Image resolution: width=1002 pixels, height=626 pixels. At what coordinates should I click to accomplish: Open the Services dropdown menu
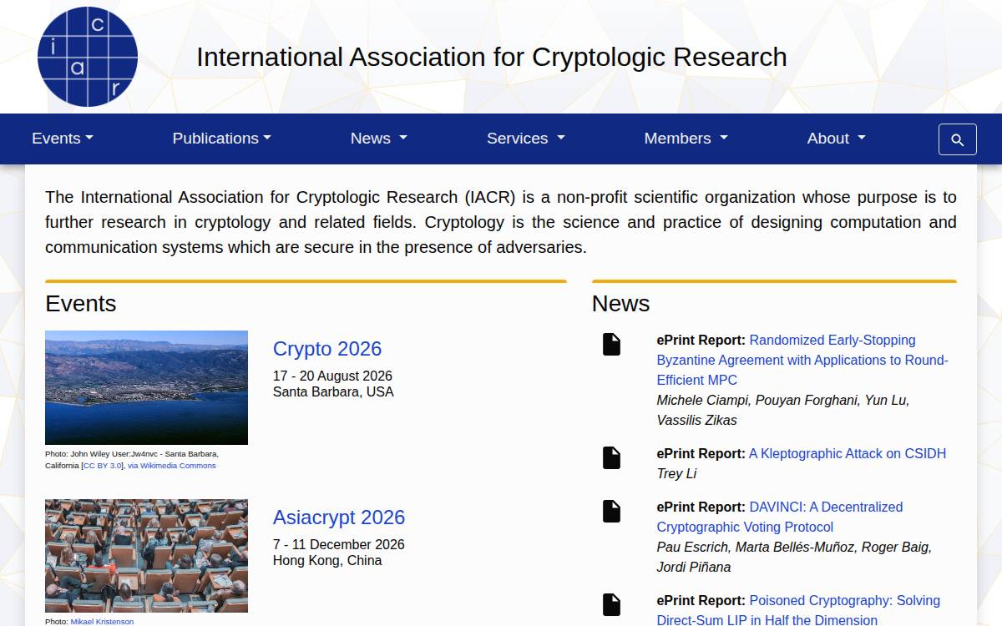point(526,139)
